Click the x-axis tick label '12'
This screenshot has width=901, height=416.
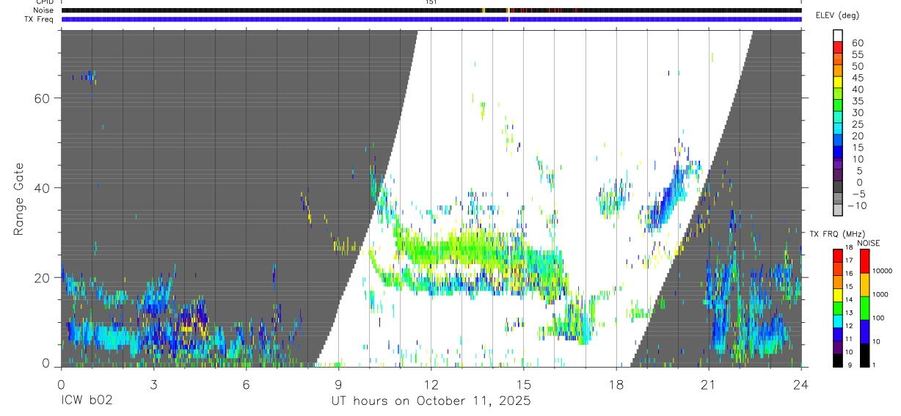[x=431, y=384]
